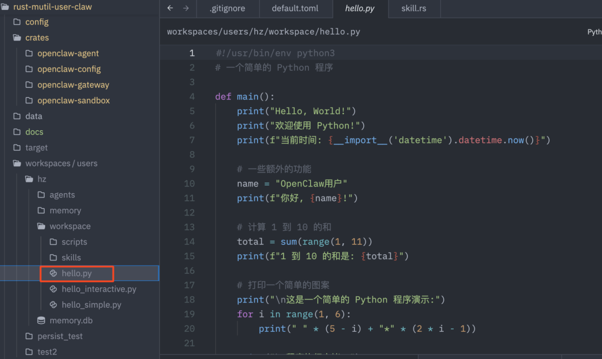Collapse the crates folder
The image size is (602, 359).
point(17,38)
